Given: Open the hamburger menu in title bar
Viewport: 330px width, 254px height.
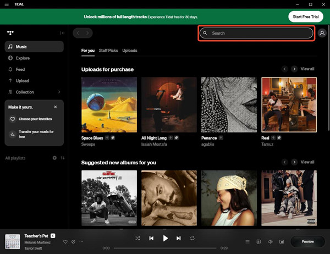Looking at the screenshot, I should click(7, 4).
